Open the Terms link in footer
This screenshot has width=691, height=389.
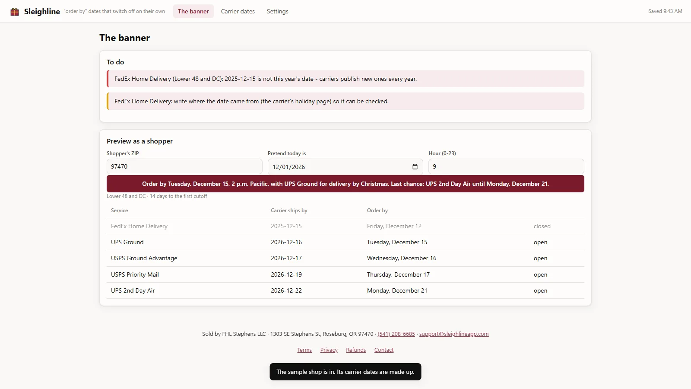304,350
